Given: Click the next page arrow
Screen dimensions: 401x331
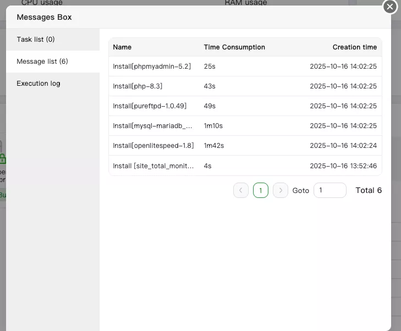Looking at the screenshot, I should click(281, 190).
